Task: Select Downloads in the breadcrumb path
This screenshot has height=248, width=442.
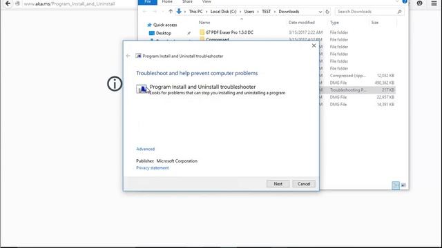Action: (289, 12)
